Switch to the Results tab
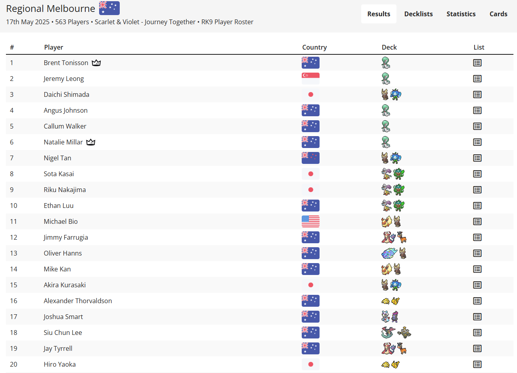 coord(379,14)
